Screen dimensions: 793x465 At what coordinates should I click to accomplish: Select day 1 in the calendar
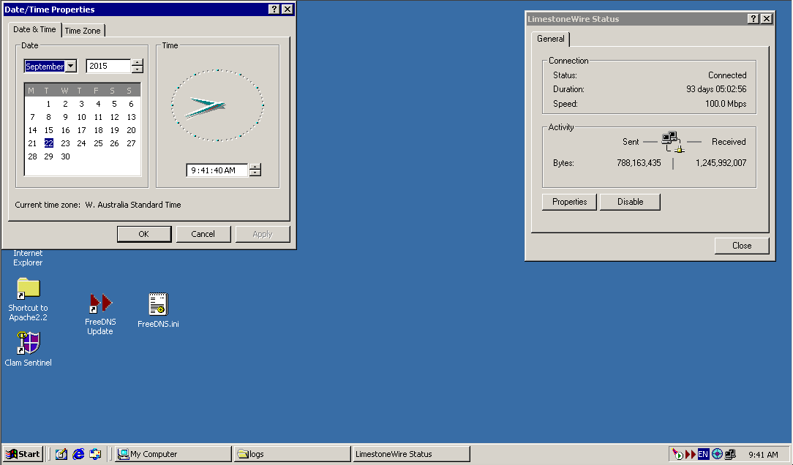[48, 104]
